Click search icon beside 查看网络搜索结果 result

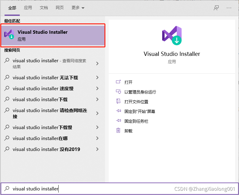pyautogui.click(x=7, y=60)
